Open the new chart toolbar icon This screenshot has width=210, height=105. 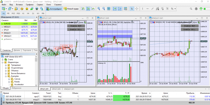3,9
